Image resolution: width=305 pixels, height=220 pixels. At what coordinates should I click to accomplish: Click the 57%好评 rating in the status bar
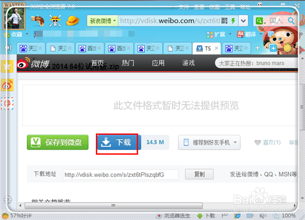(17, 216)
